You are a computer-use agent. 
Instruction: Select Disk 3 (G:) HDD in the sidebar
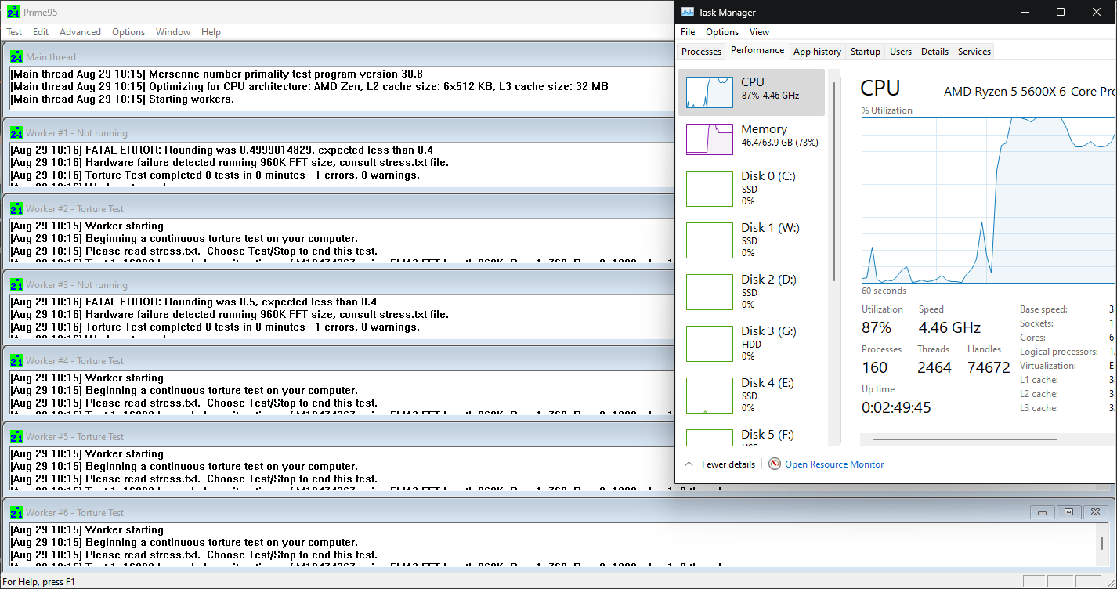752,343
